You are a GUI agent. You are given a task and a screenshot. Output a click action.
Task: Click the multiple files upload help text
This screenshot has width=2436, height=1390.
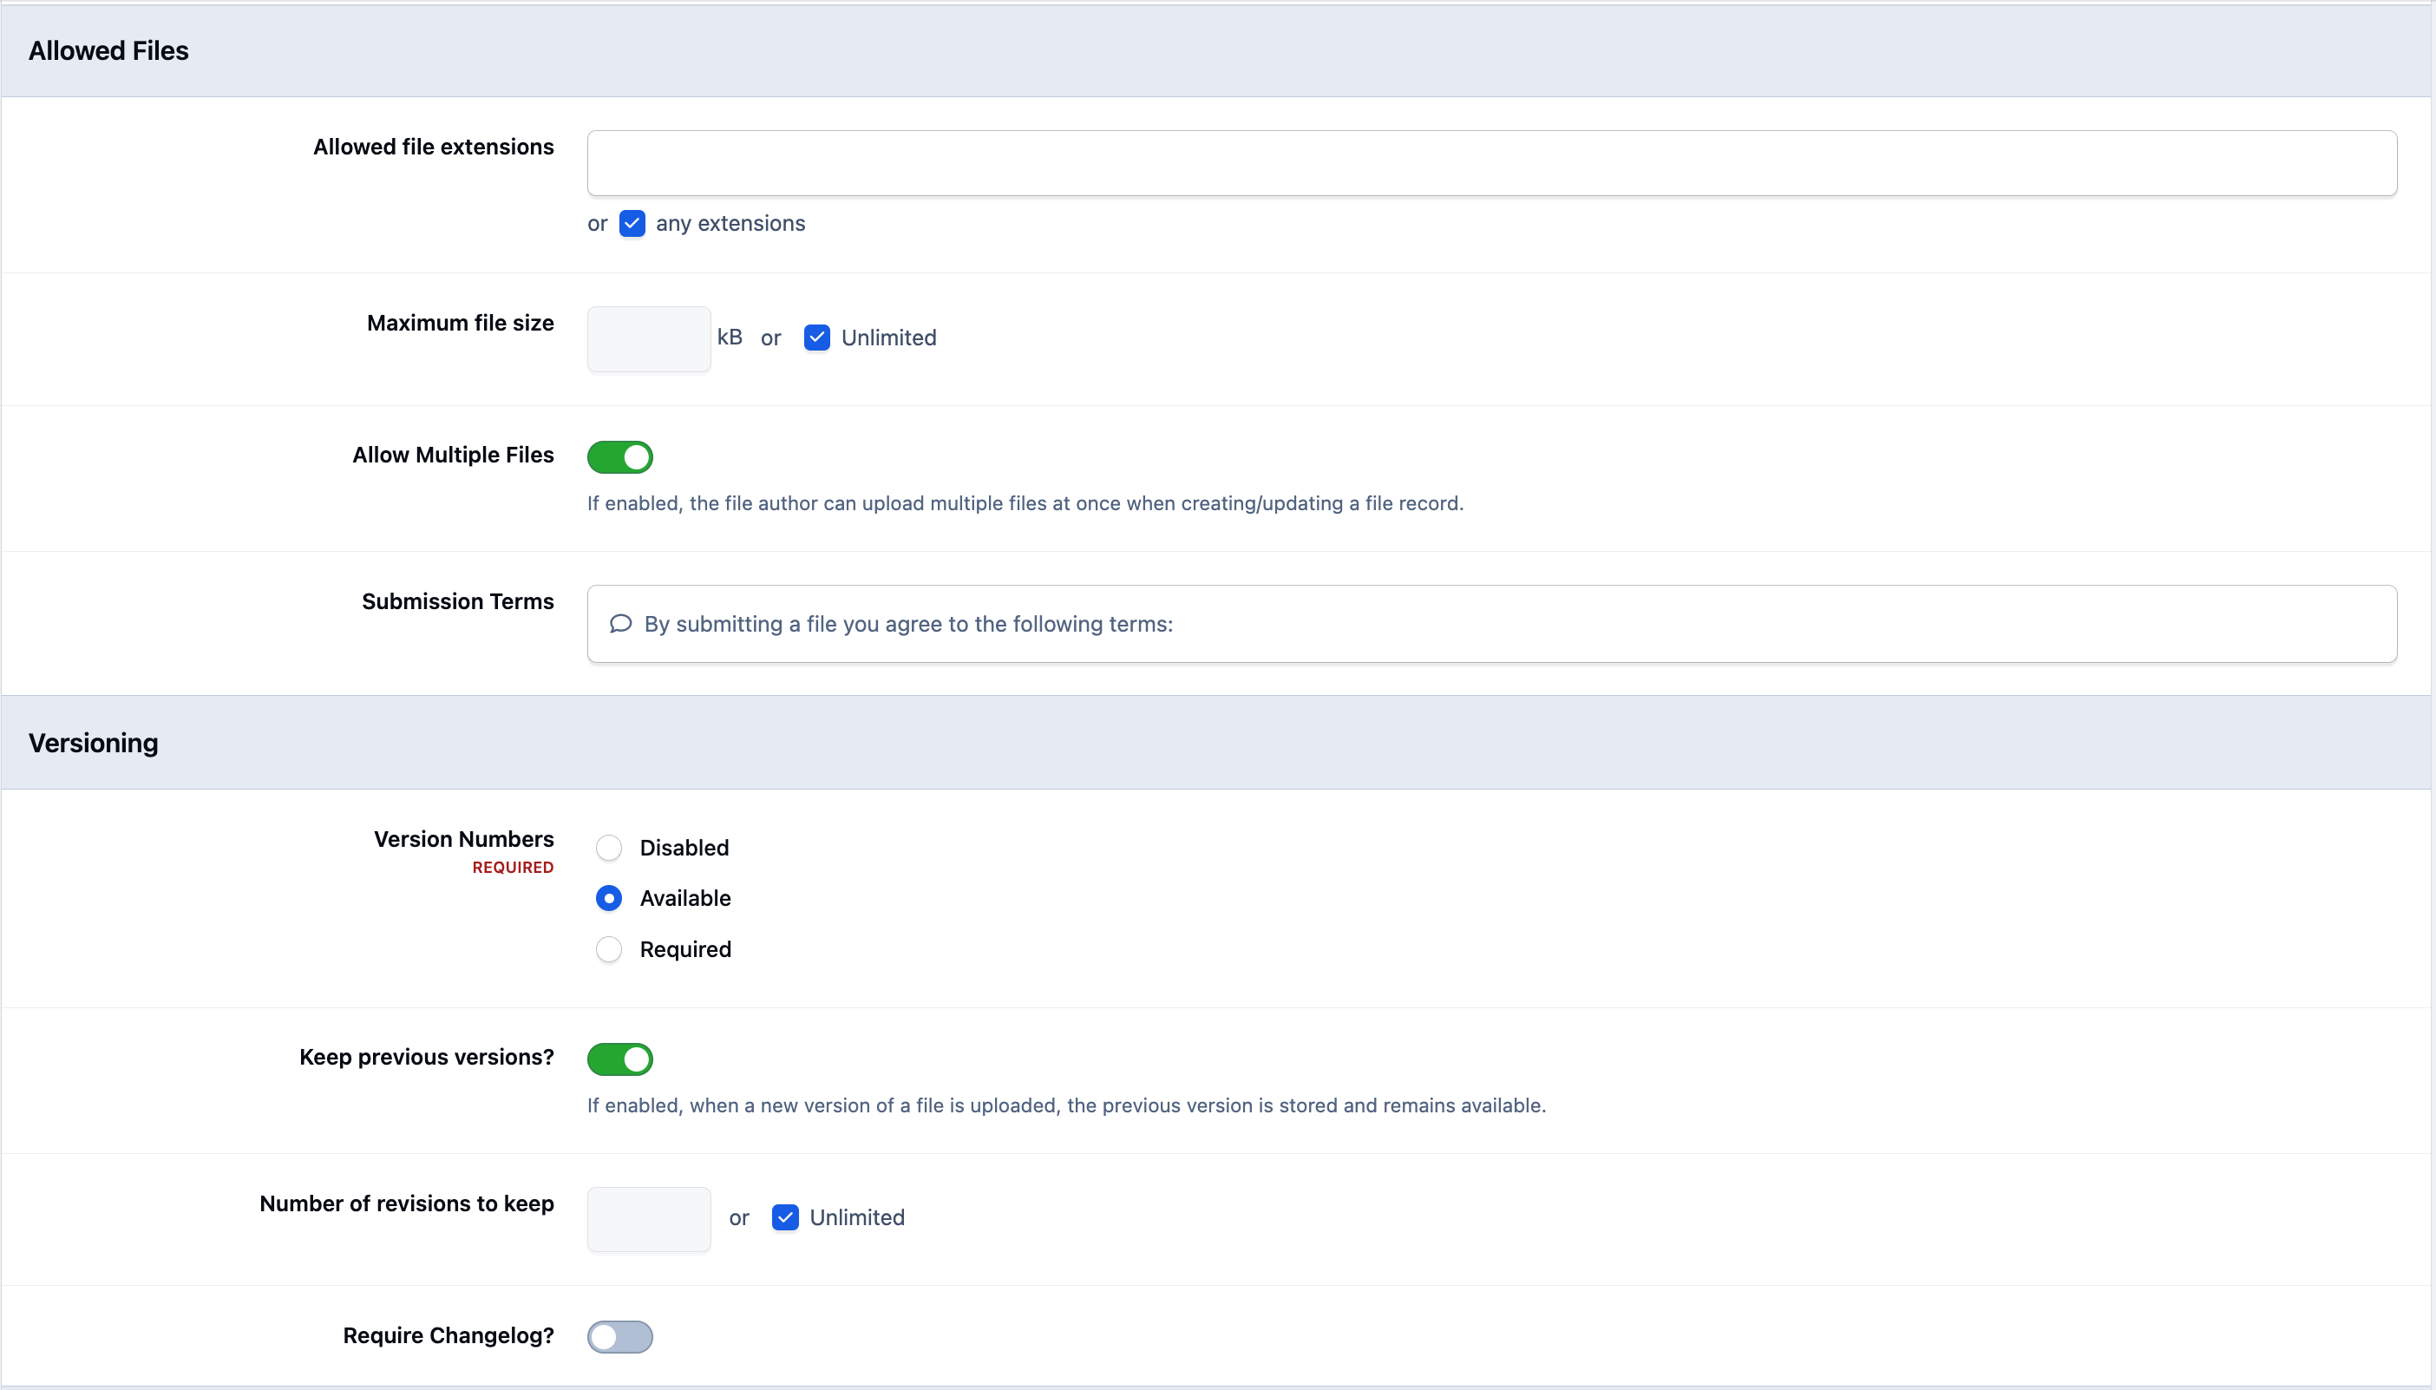[x=1025, y=504]
